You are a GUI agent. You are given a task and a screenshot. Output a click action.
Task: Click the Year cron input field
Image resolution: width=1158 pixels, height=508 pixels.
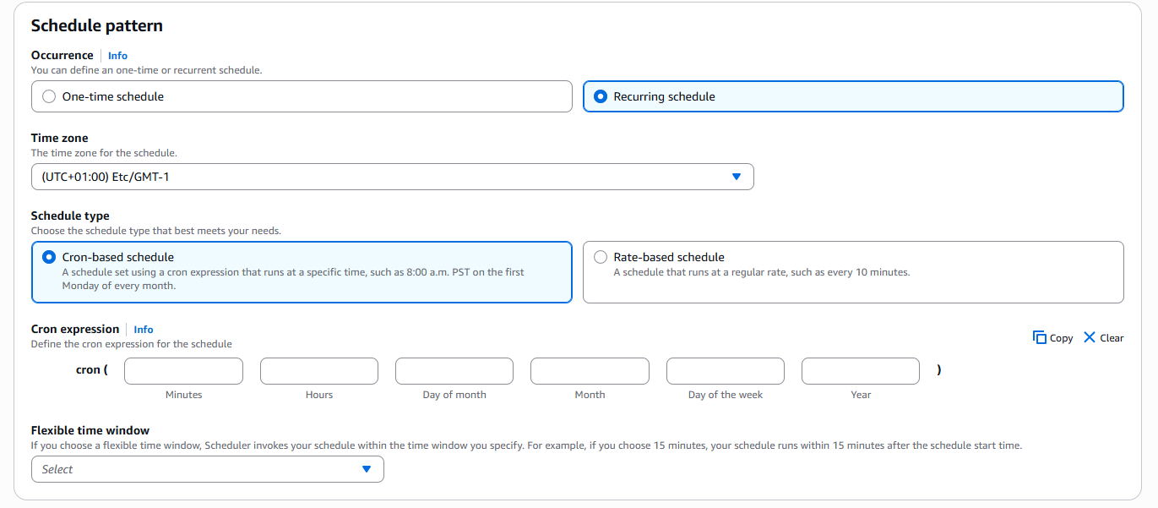pos(860,371)
